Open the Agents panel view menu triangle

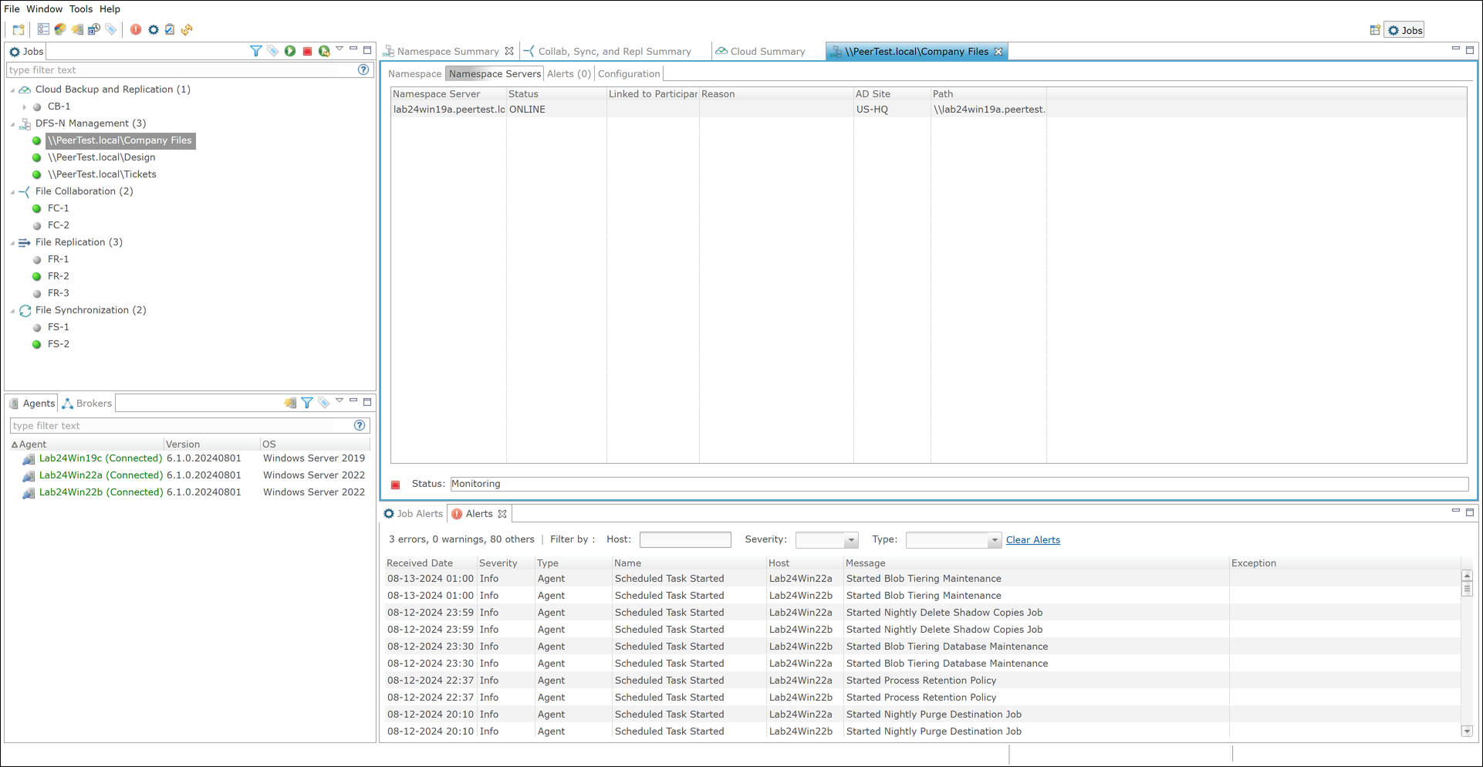[340, 401]
